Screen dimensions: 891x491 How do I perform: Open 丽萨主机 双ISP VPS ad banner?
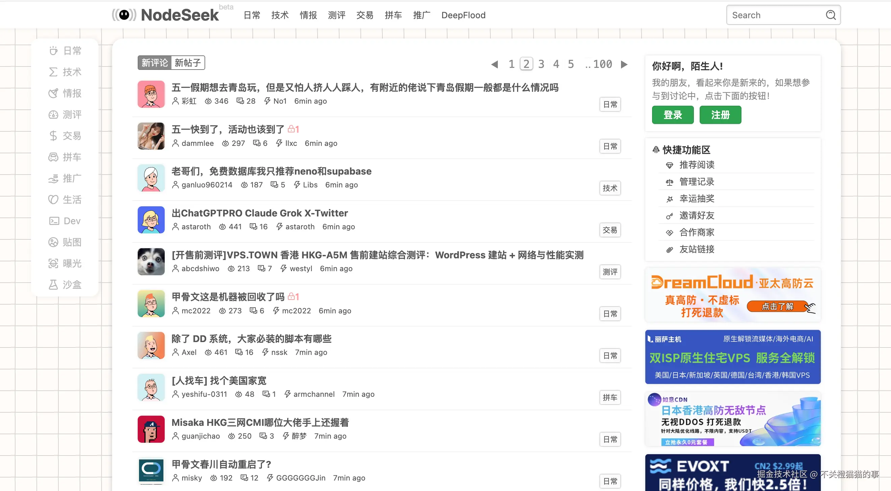pyautogui.click(x=733, y=357)
